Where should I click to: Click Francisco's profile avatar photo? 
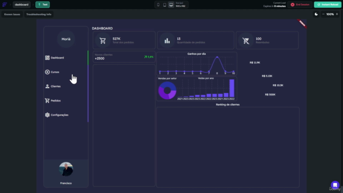point(66,169)
